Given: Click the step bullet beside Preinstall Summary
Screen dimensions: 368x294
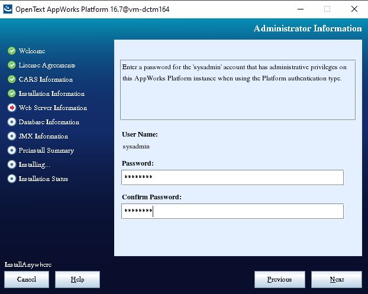Looking at the screenshot, I should coord(12,150).
